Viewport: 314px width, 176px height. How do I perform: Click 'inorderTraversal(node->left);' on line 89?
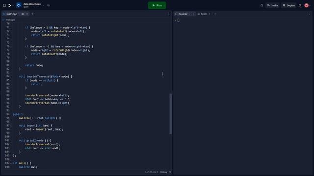tap(47, 95)
